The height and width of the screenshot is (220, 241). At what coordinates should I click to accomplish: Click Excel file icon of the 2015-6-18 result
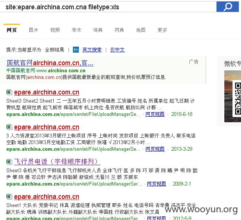tap(9, 92)
